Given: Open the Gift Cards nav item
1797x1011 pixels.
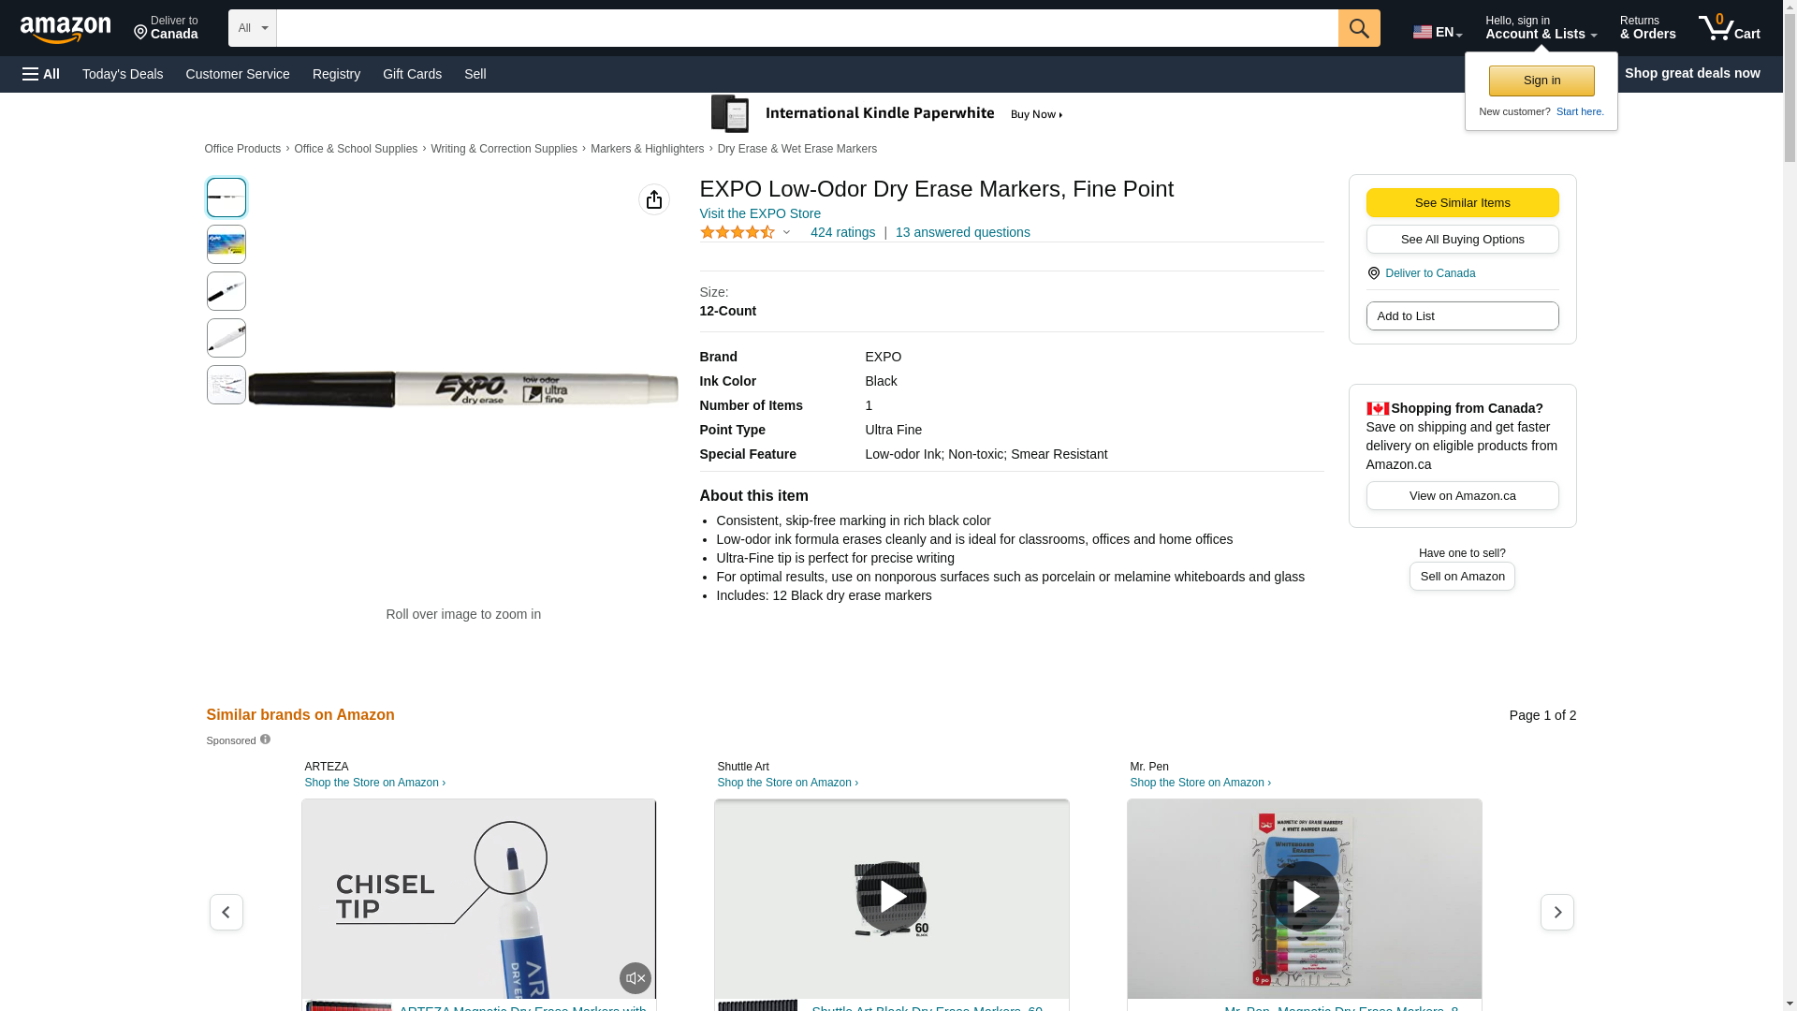Looking at the screenshot, I should (x=412, y=74).
